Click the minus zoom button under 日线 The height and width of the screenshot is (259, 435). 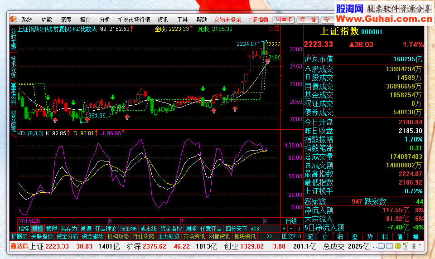coord(291,229)
